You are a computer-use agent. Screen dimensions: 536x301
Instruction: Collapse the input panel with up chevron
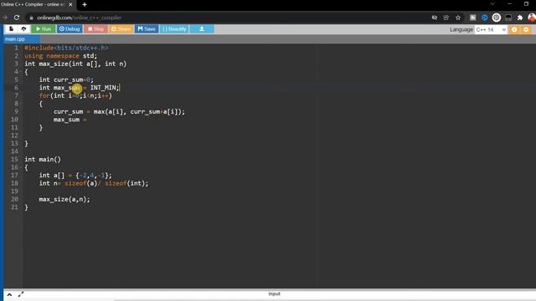click(9, 294)
